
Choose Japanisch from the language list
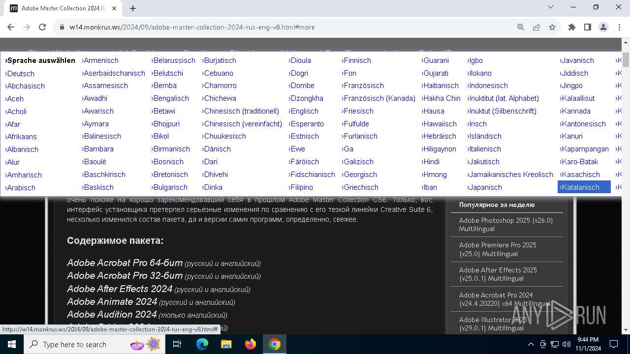point(484,187)
